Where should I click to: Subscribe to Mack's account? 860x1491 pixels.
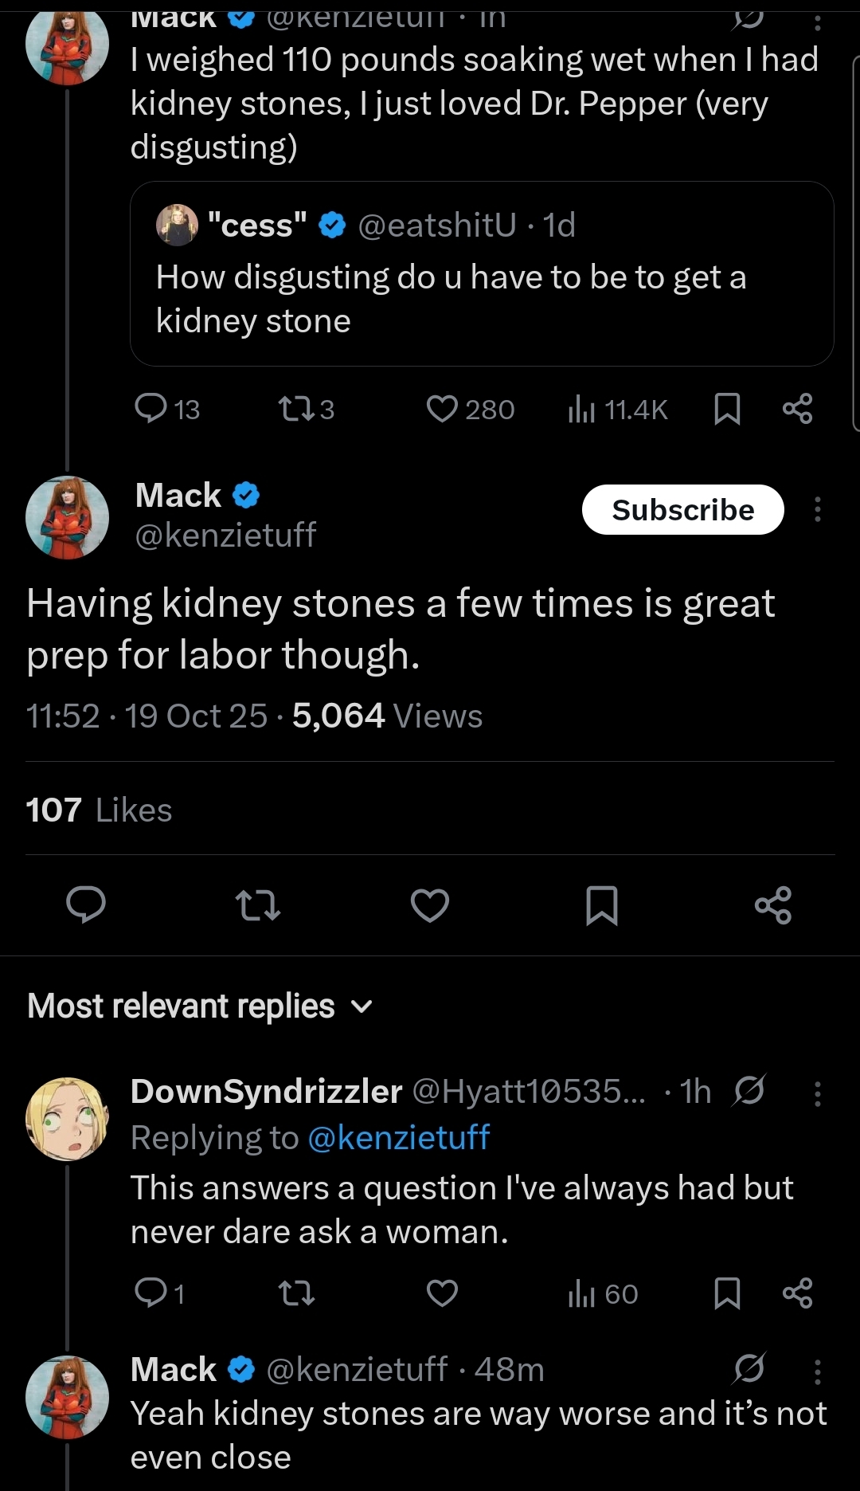(x=682, y=510)
